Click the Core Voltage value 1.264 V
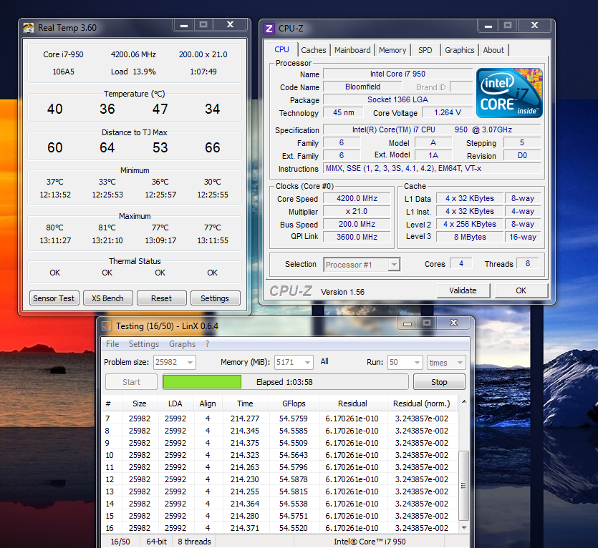This screenshot has width=598, height=548. (448, 113)
